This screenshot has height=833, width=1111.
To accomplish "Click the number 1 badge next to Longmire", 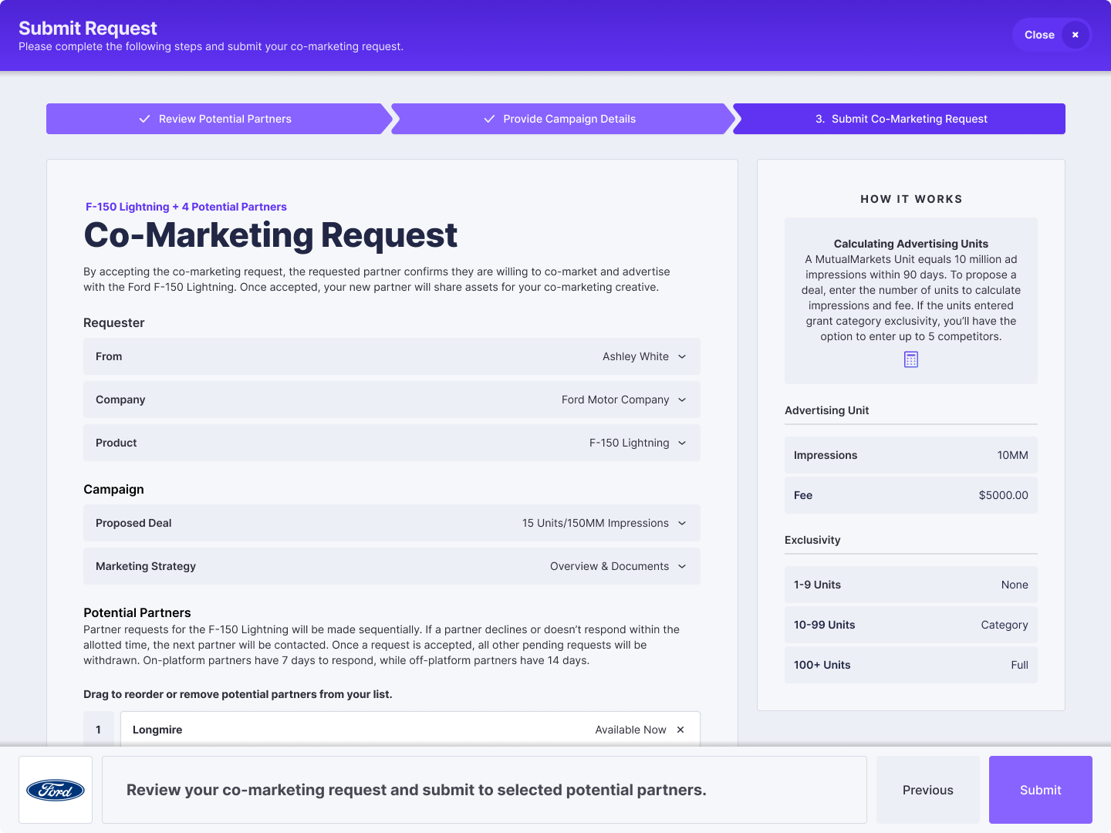I will (x=99, y=730).
